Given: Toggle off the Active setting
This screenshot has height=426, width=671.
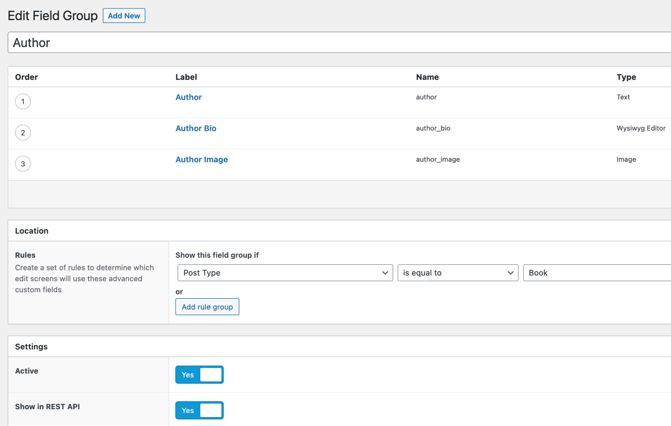Looking at the screenshot, I should [199, 374].
